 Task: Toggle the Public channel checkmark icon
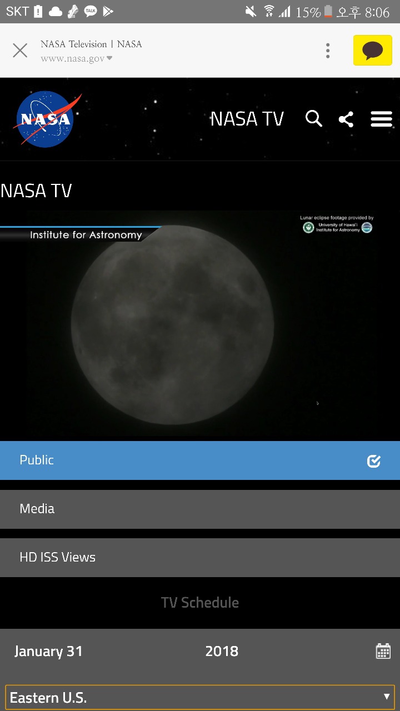(374, 460)
